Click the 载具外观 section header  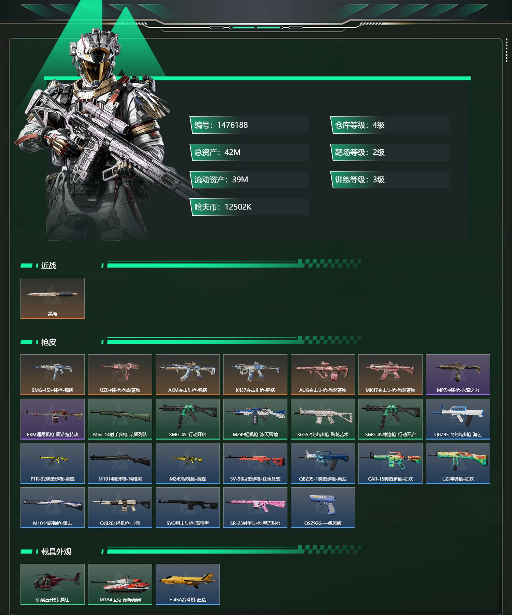56,552
